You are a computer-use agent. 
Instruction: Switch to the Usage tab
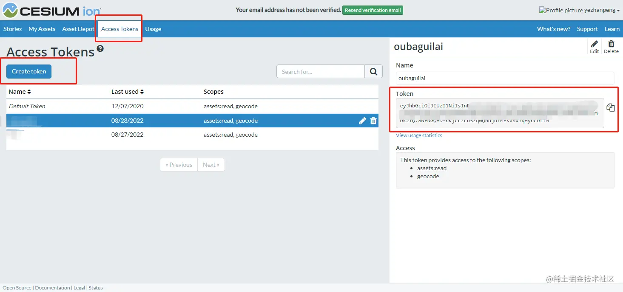[153, 29]
